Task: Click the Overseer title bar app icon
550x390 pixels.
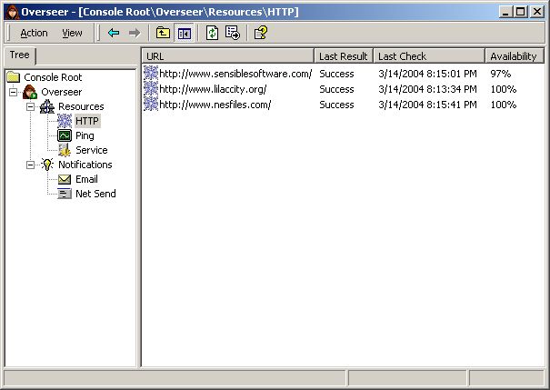Action: [x=13, y=12]
